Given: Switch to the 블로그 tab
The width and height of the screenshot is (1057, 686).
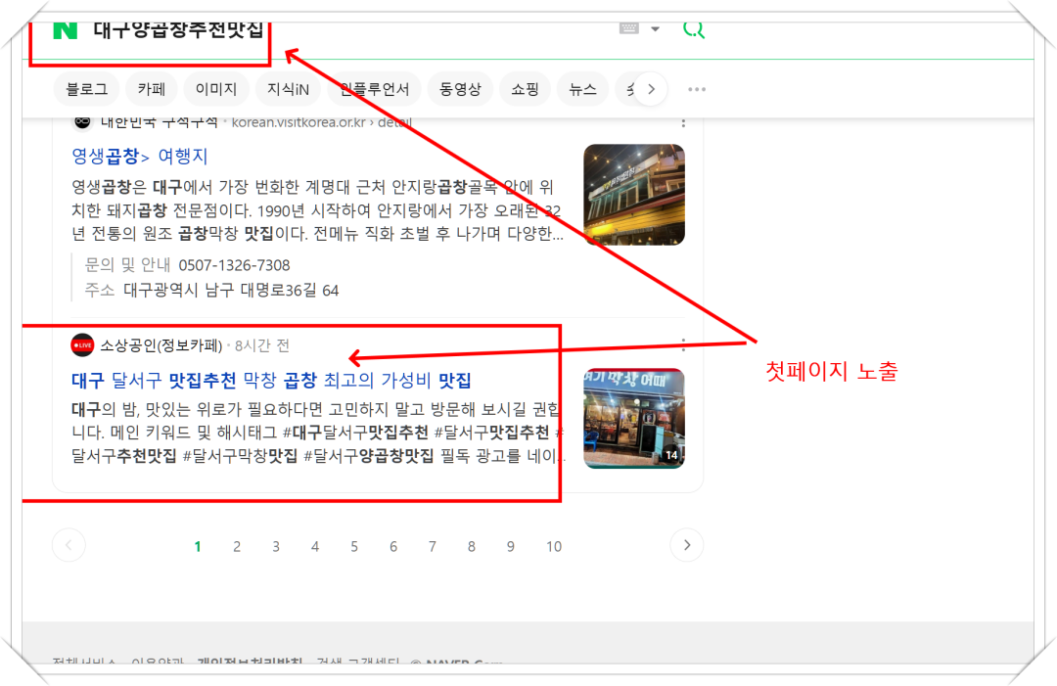Looking at the screenshot, I should 86,89.
